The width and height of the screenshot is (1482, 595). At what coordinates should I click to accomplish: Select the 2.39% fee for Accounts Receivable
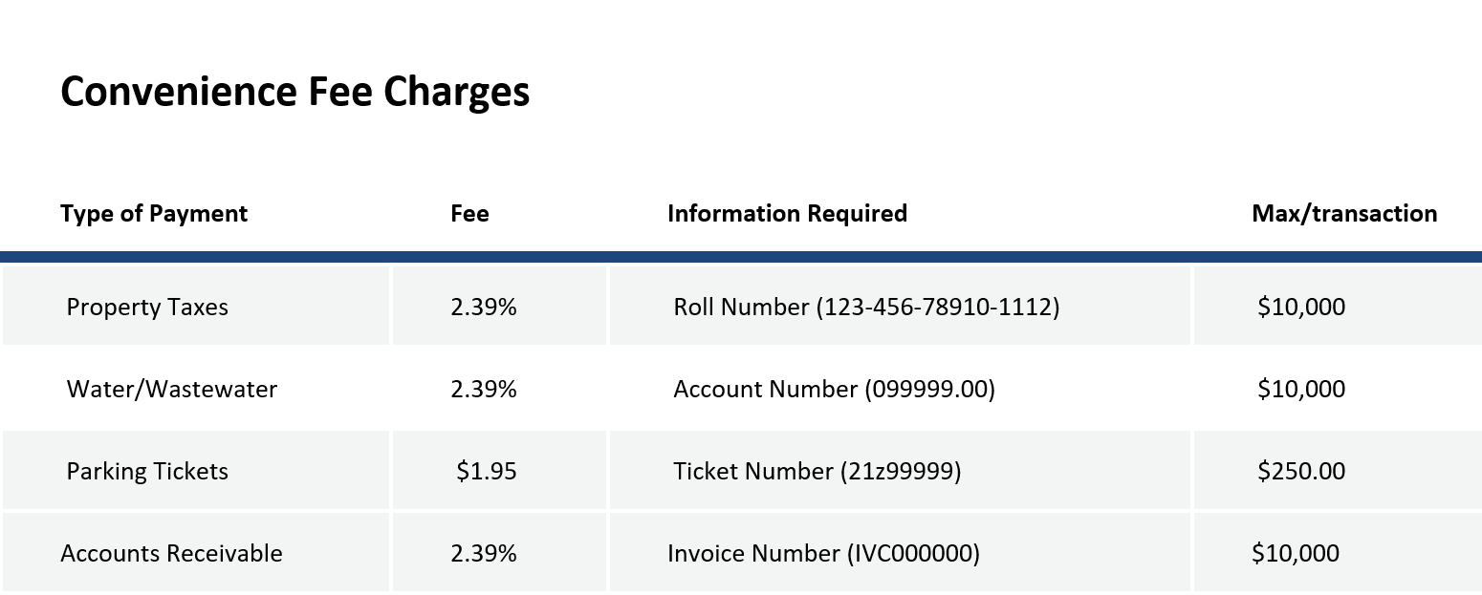[484, 554]
